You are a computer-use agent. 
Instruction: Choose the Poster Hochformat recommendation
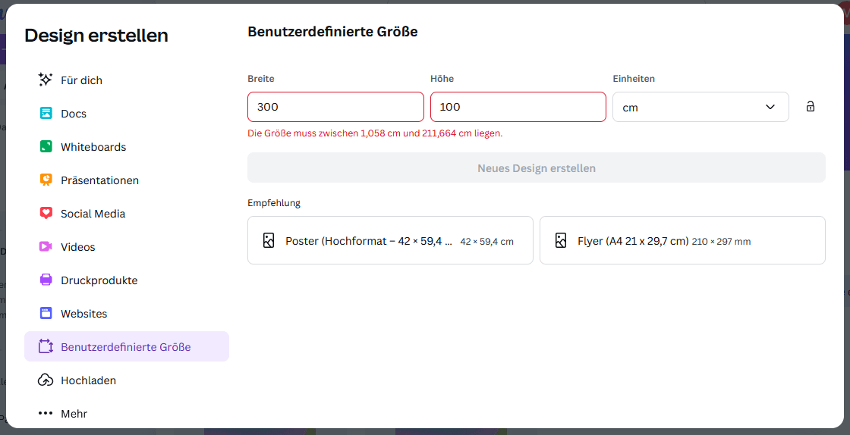[390, 241]
